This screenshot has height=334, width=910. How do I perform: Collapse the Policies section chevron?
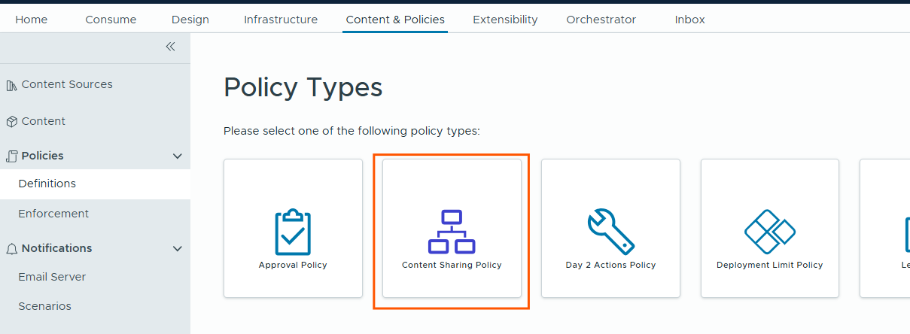click(x=178, y=156)
